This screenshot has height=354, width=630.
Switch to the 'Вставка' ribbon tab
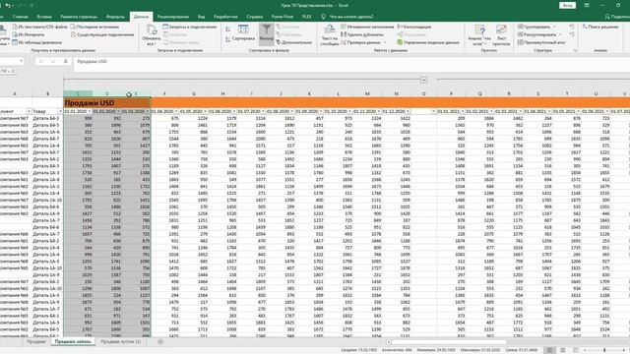(x=44, y=17)
